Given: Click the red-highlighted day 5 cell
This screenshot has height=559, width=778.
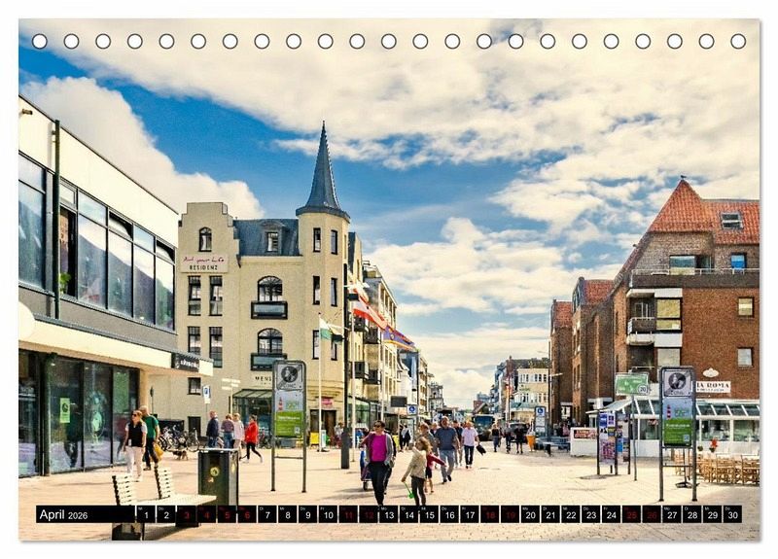Looking at the screenshot, I should click(x=226, y=514).
